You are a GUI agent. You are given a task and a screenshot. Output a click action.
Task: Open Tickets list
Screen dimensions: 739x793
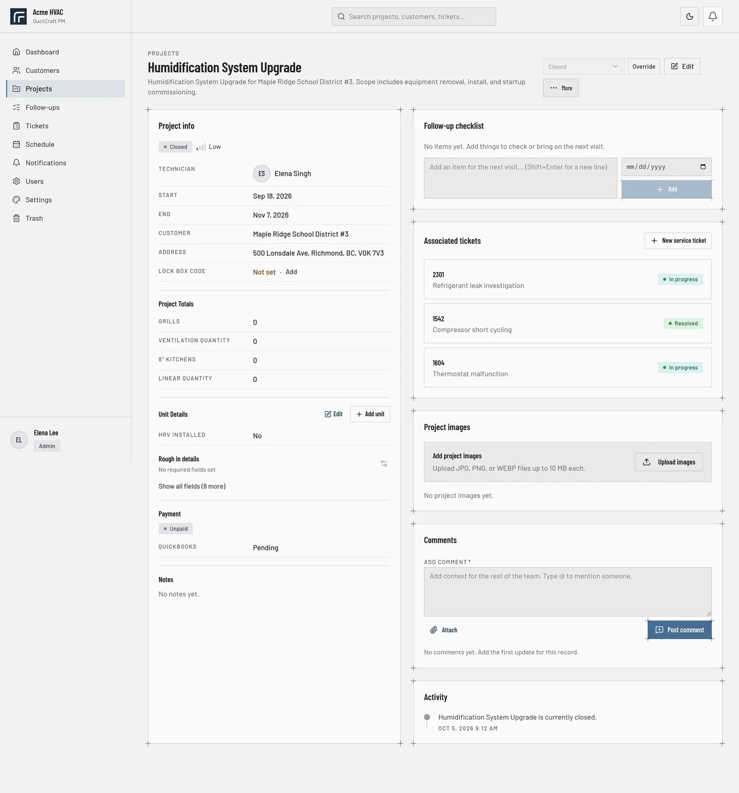click(x=66, y=126)
